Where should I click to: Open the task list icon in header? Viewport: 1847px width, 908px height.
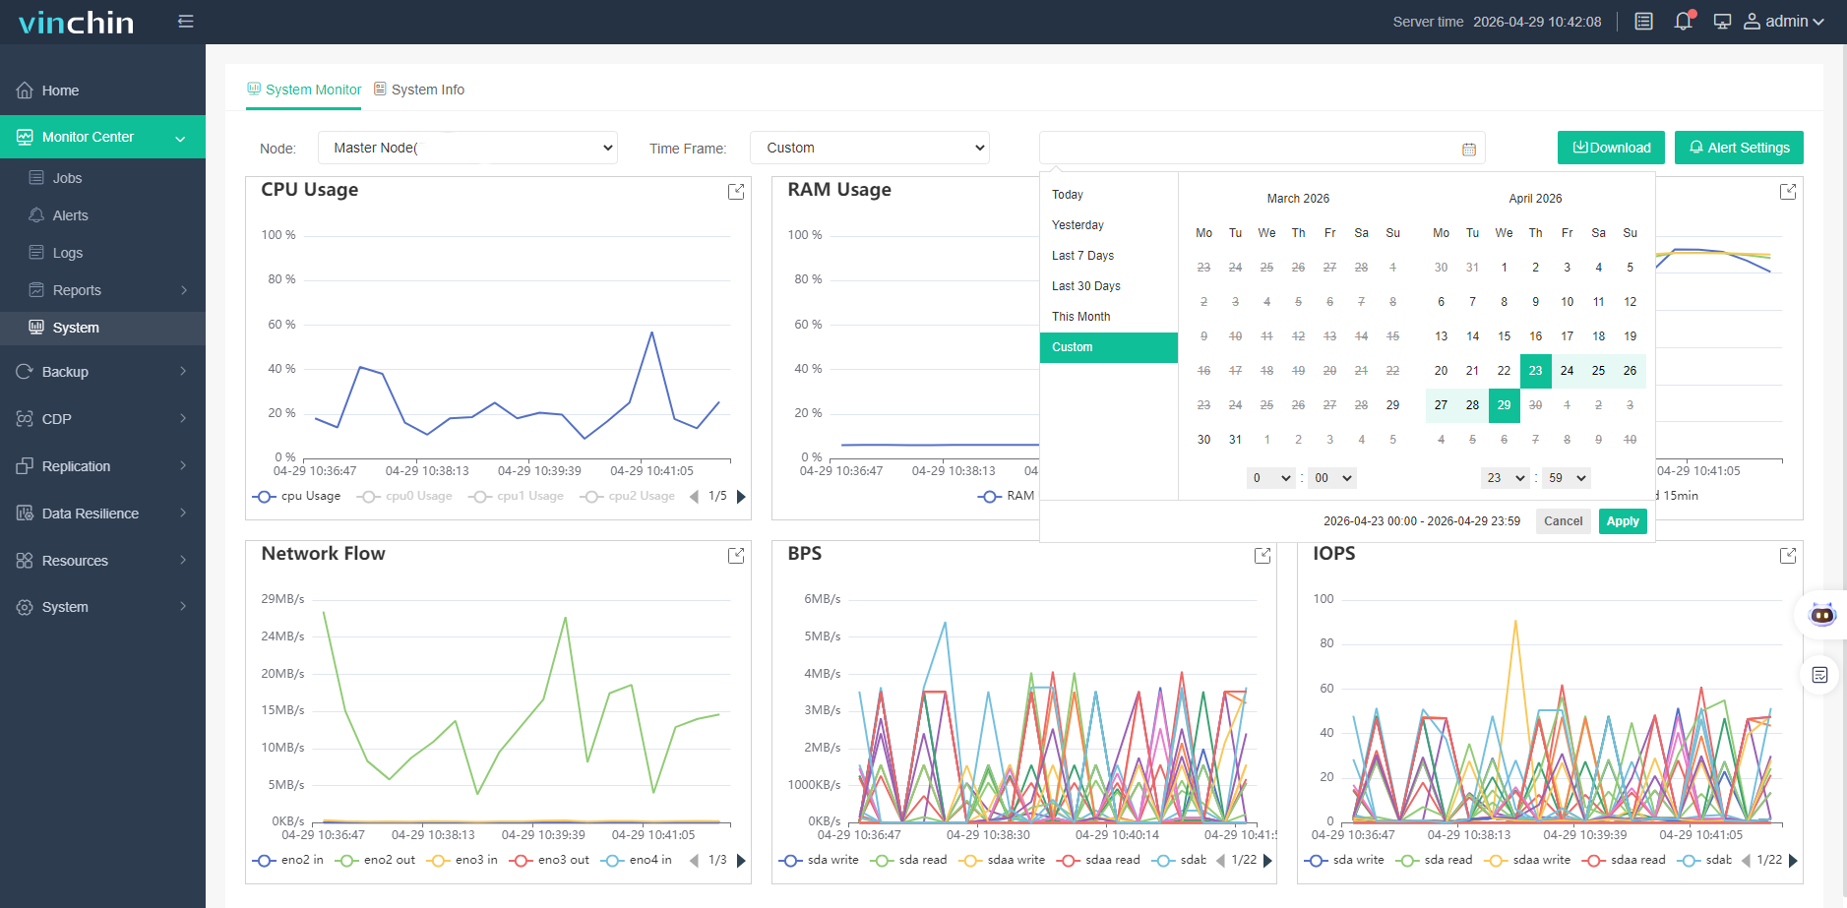point(1643,21)
